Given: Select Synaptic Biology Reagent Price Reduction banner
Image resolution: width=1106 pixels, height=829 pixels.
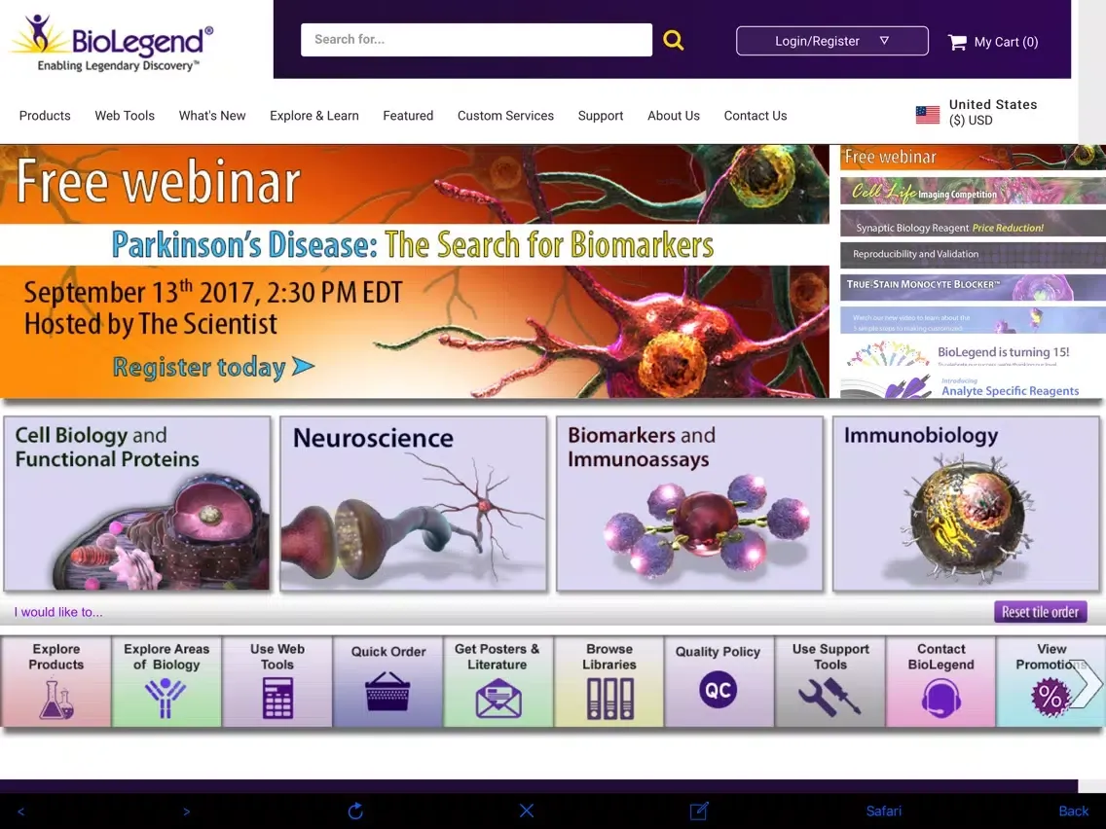Looking at the screenshot, I should pos(973,224).
